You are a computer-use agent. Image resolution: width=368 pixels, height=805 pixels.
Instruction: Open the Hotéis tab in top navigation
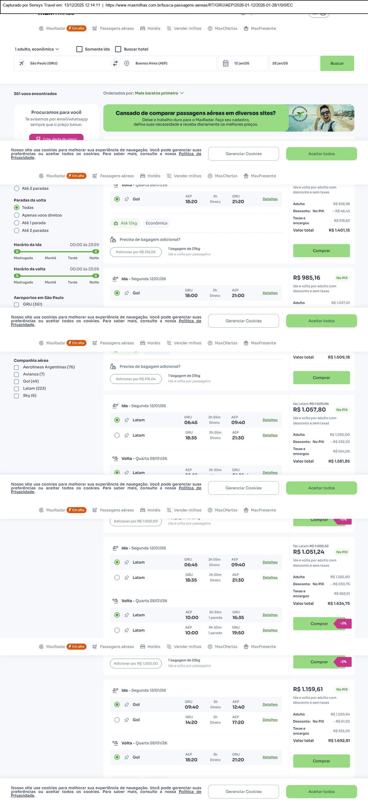pos(150,28)
